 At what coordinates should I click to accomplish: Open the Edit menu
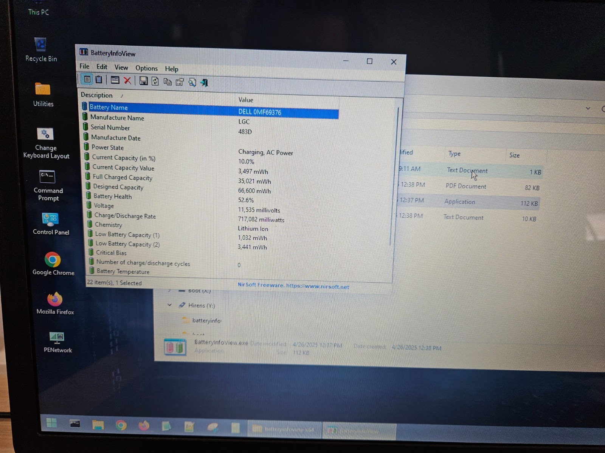pyautogui.click(x=102, y=67)
